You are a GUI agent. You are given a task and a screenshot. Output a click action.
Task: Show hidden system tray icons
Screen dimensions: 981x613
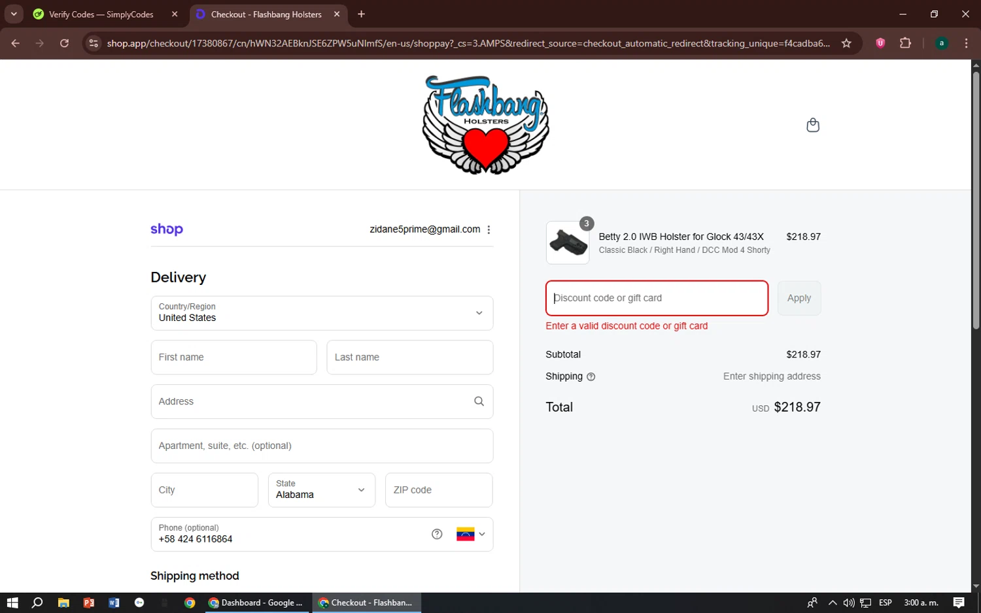[832, 603]
